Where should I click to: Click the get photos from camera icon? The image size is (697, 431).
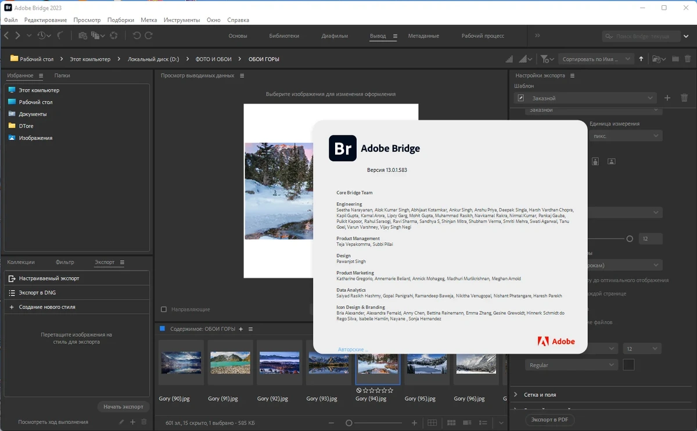(x=82, y=36)
